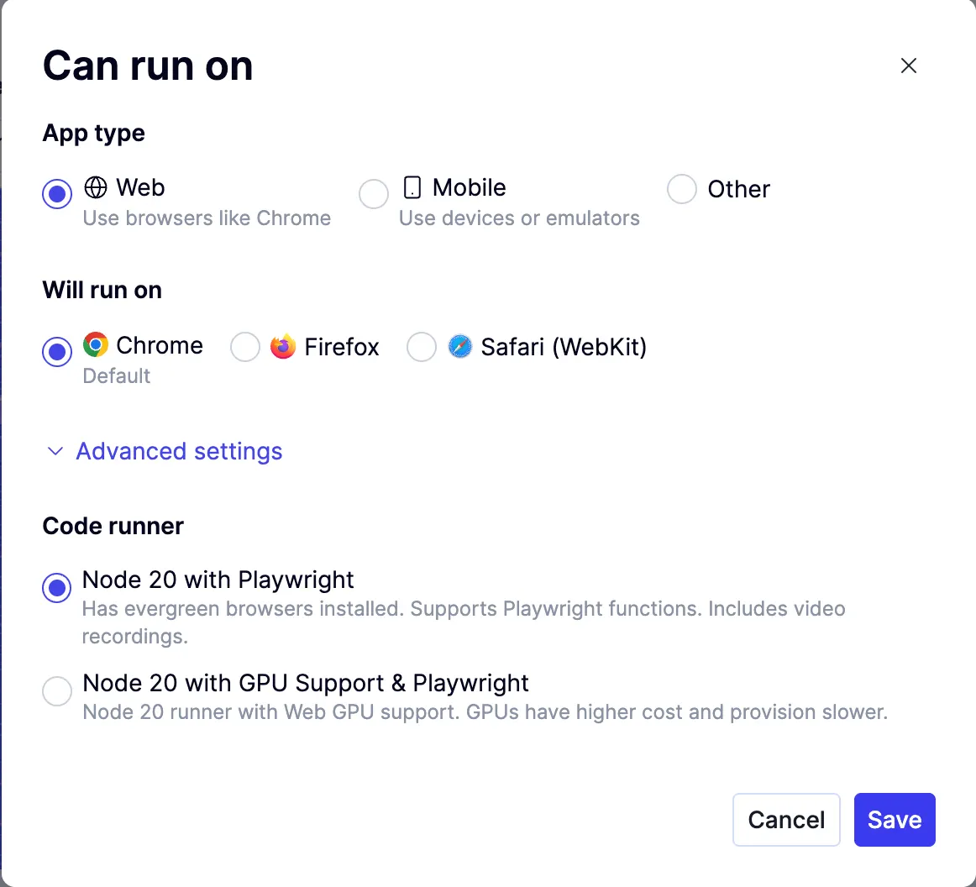Click the Node 20 with GPU Support label
This screenshot has width=976, height=887.
point(306,683)
